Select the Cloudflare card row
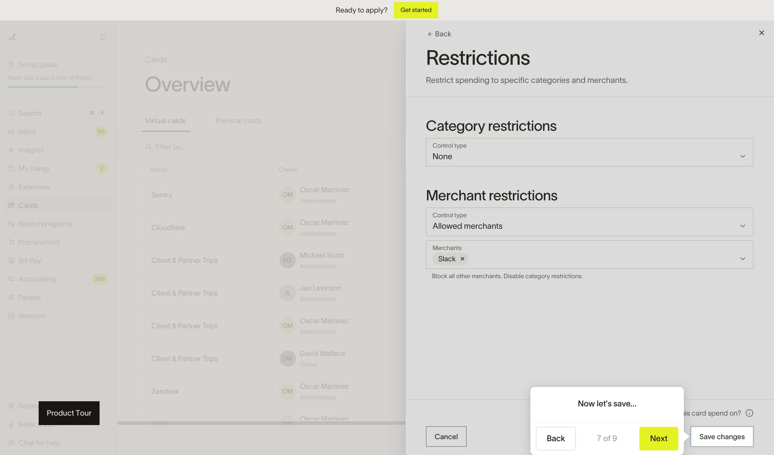Viewport: 774px width, 455px height. tap(261, 227)
